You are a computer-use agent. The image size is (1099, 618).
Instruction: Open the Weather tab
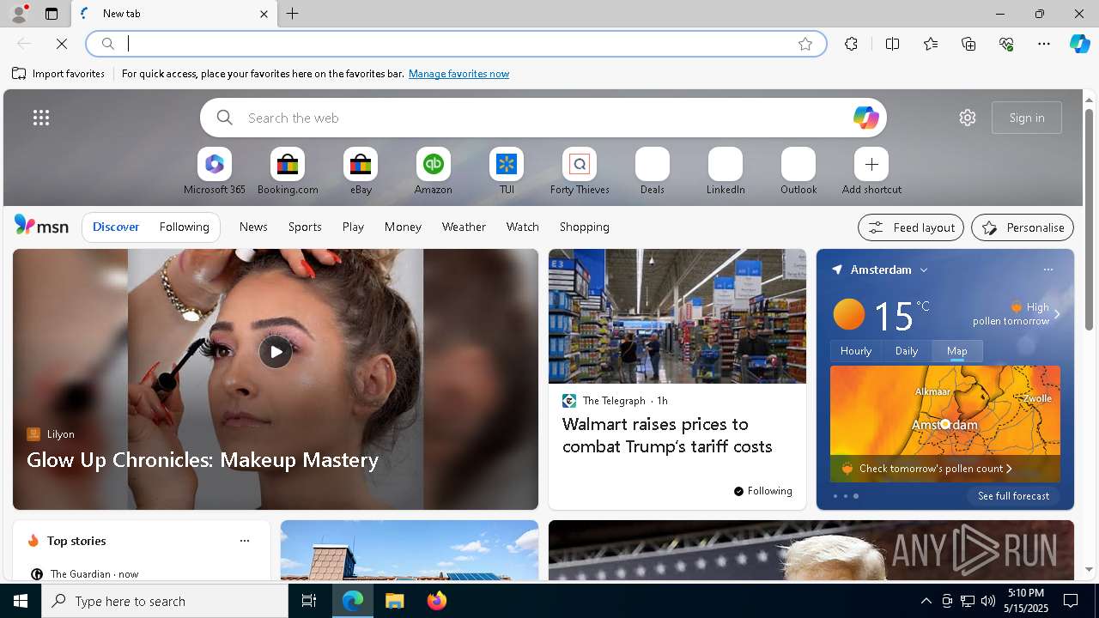point(464,227)
